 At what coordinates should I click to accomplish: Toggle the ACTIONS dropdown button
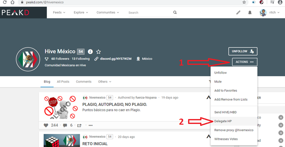(245, 62)
